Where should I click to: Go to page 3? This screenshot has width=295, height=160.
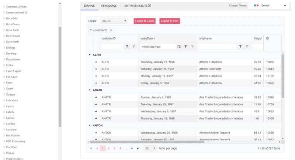coord(114,148)
